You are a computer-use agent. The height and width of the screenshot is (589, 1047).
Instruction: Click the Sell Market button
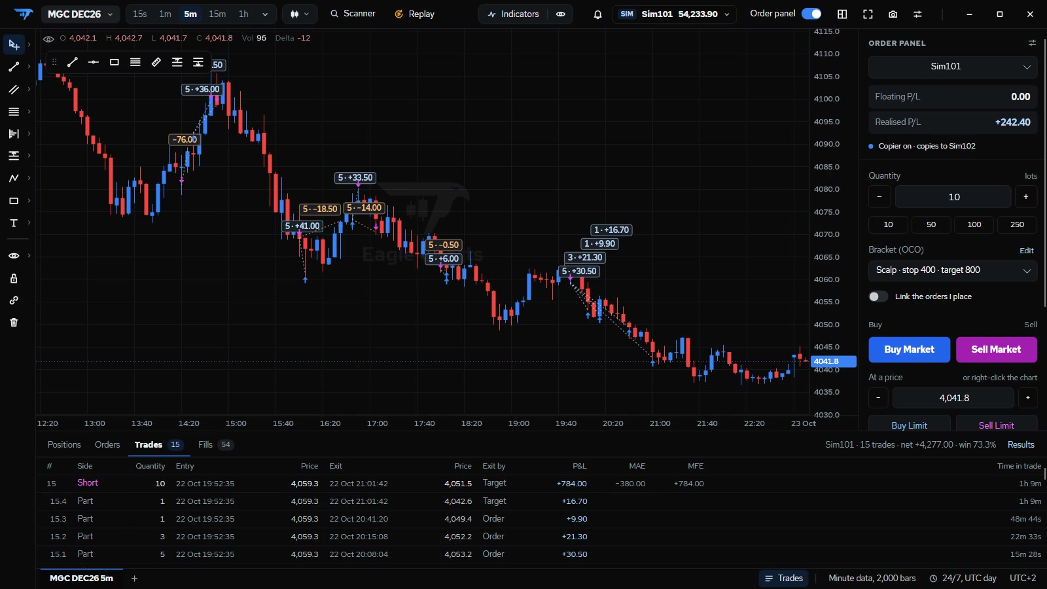point(997,349)
